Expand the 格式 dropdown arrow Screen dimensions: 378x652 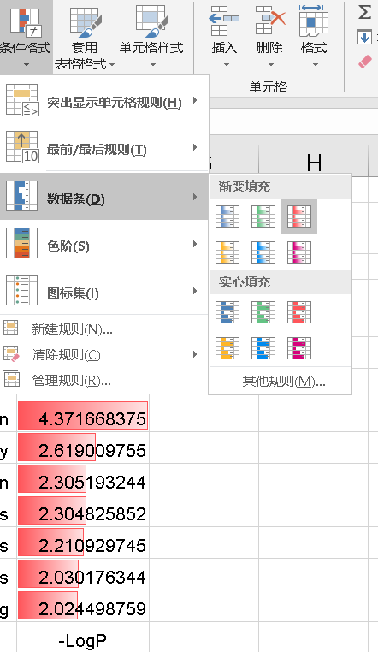click(x=316, y=65)
